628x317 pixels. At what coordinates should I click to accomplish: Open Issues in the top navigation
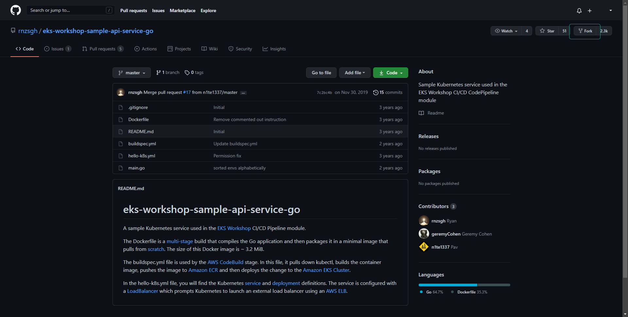(x=158, y=10)
